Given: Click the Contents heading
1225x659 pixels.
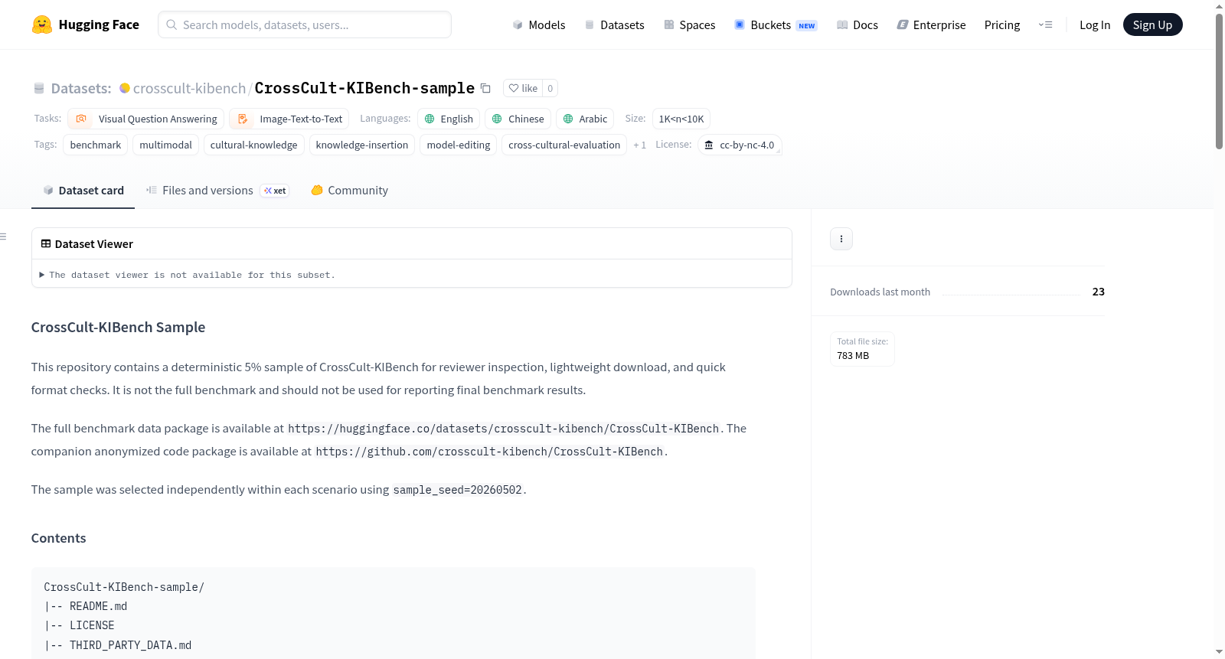Looking at the screenshot, I should point(59,538).
